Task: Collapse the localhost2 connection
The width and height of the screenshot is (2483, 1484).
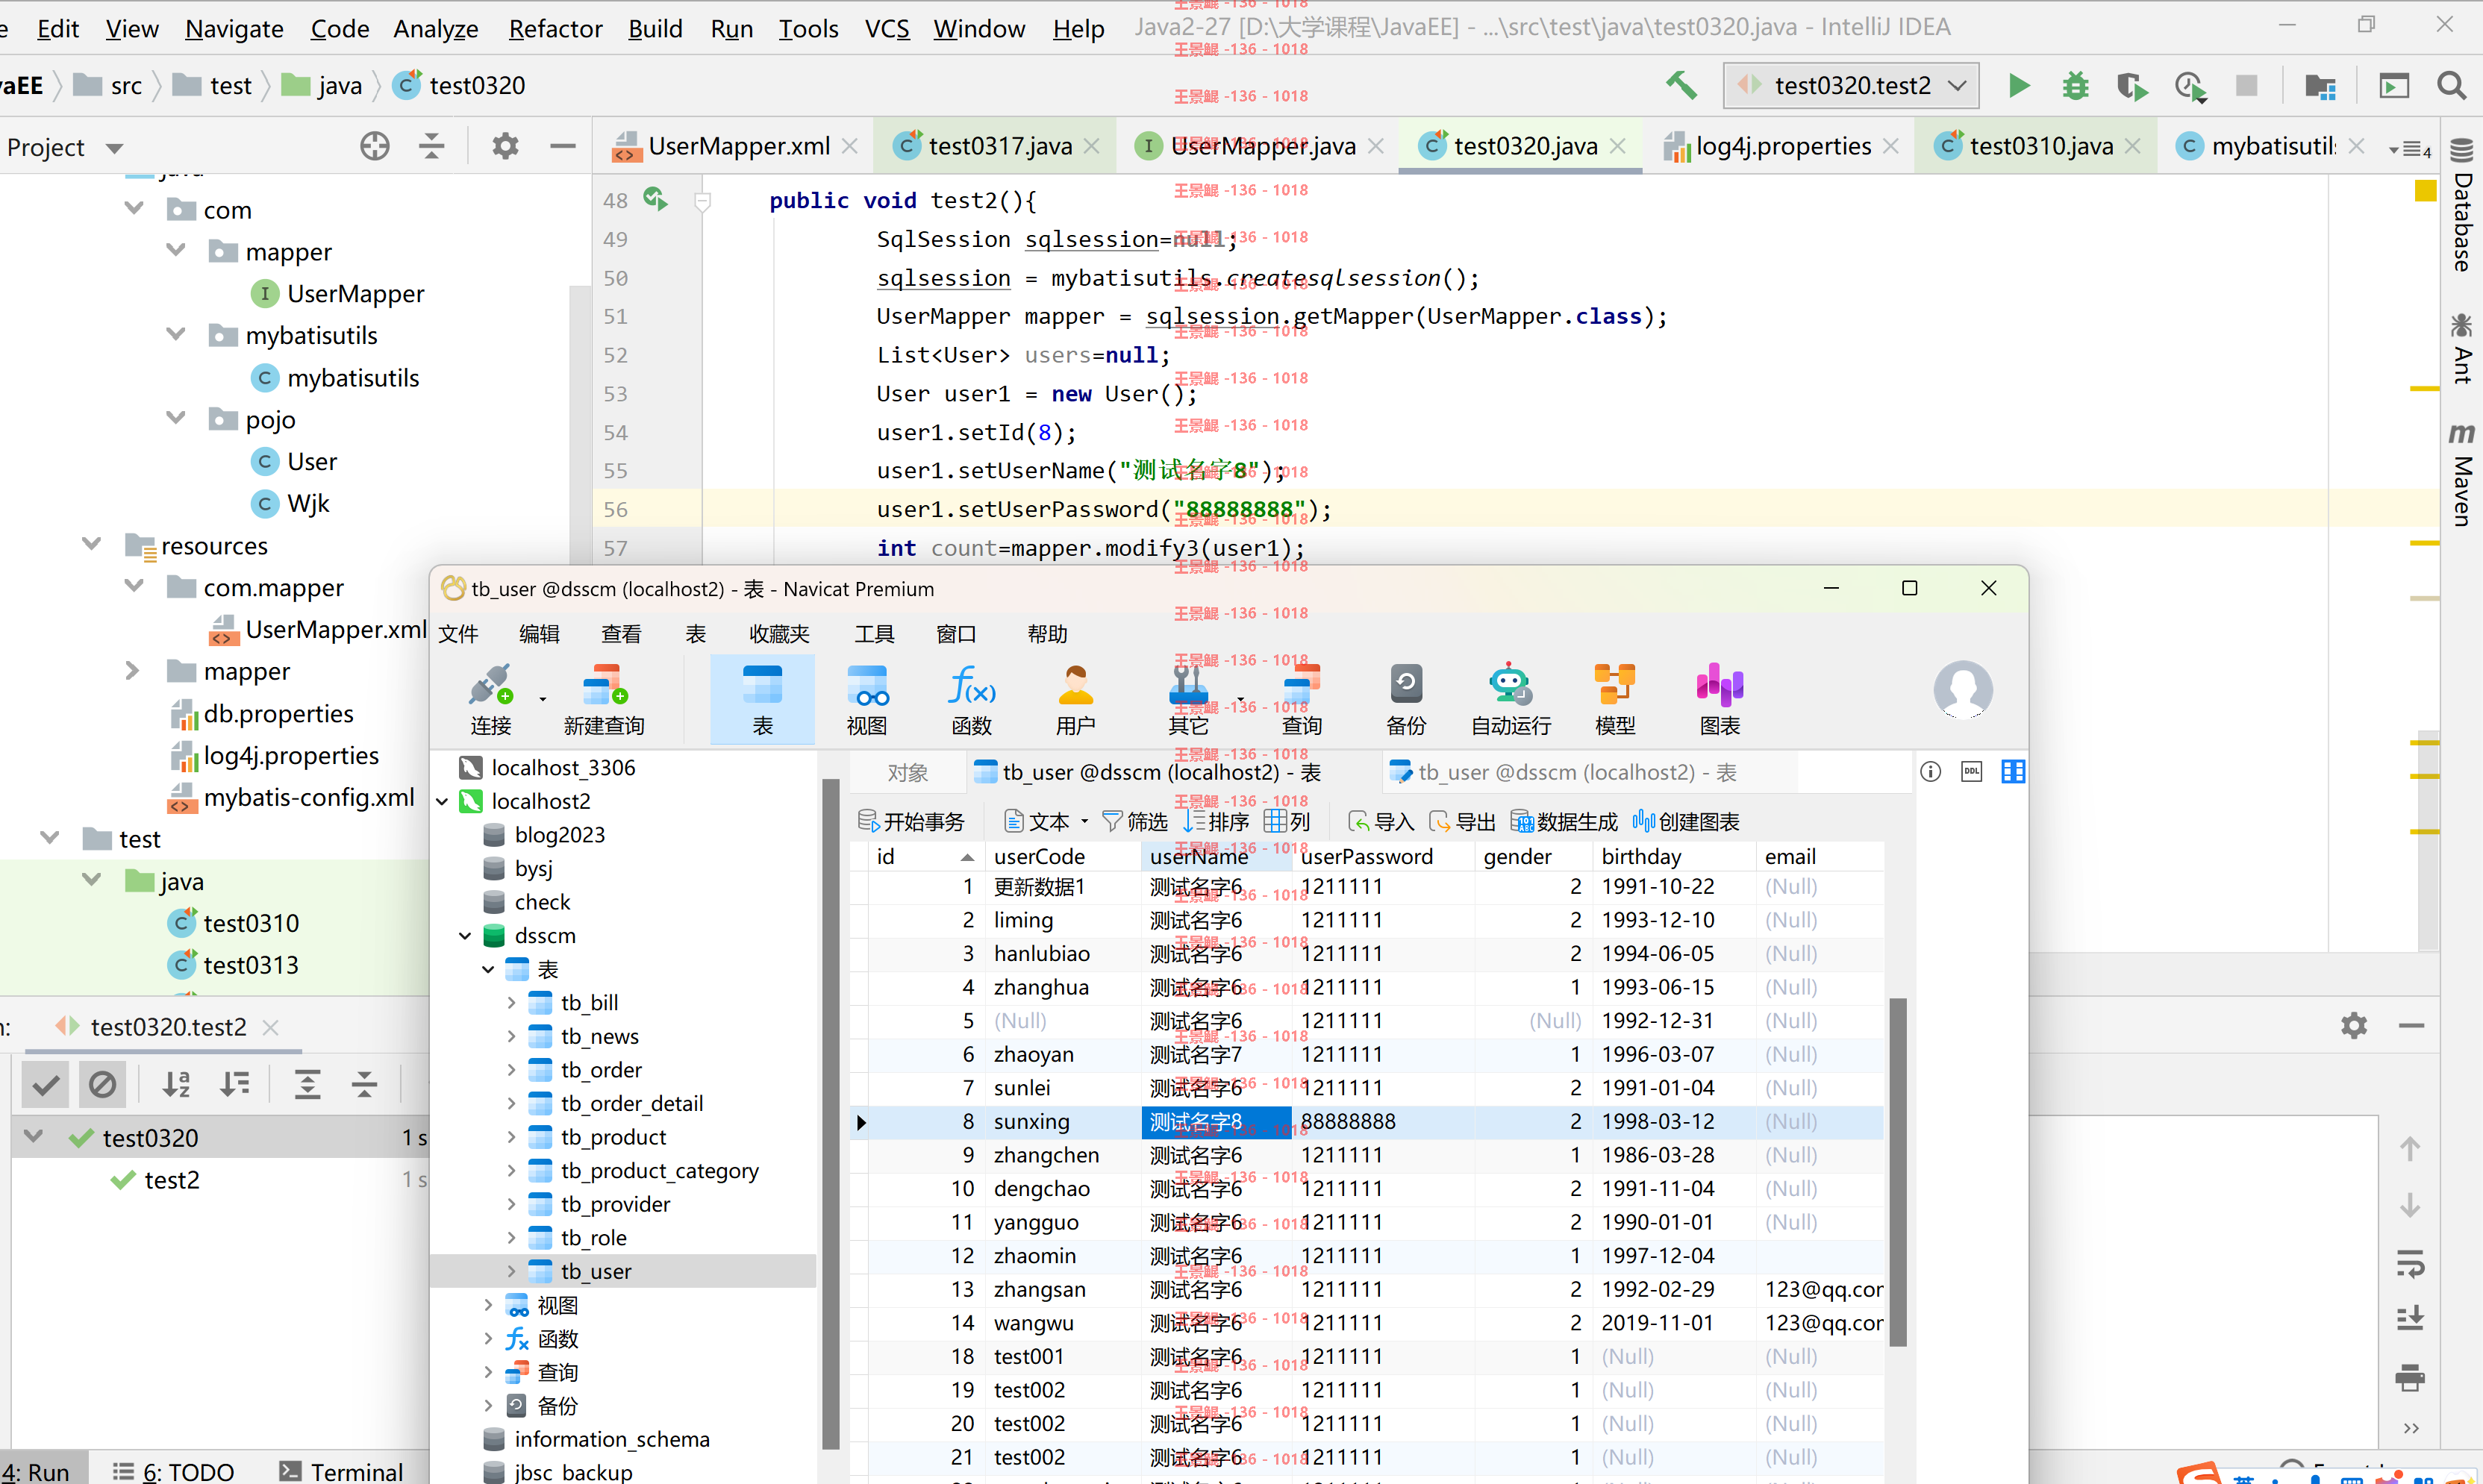Action: point(442,802)
